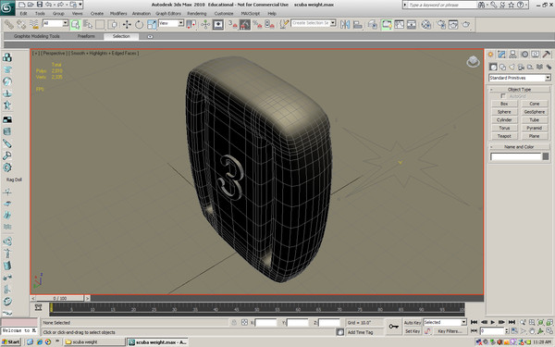Open the Display panel tab
The height and width of the screenshot is (347, 555).
pos(536,55)
